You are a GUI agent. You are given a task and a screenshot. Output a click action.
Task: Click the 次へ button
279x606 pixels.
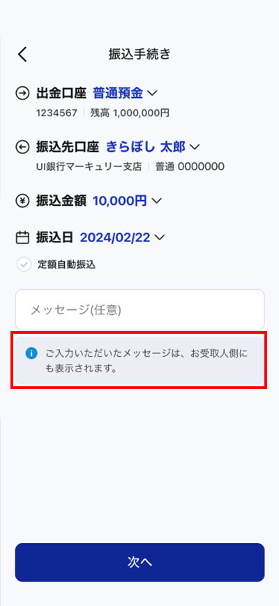click(140, 563)
